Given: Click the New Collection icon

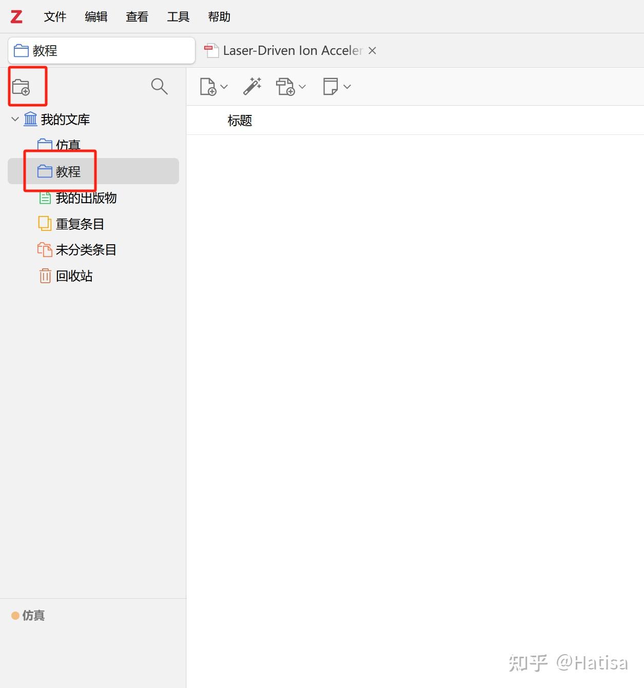Looking at the screenshot, I should pos(21,87).
